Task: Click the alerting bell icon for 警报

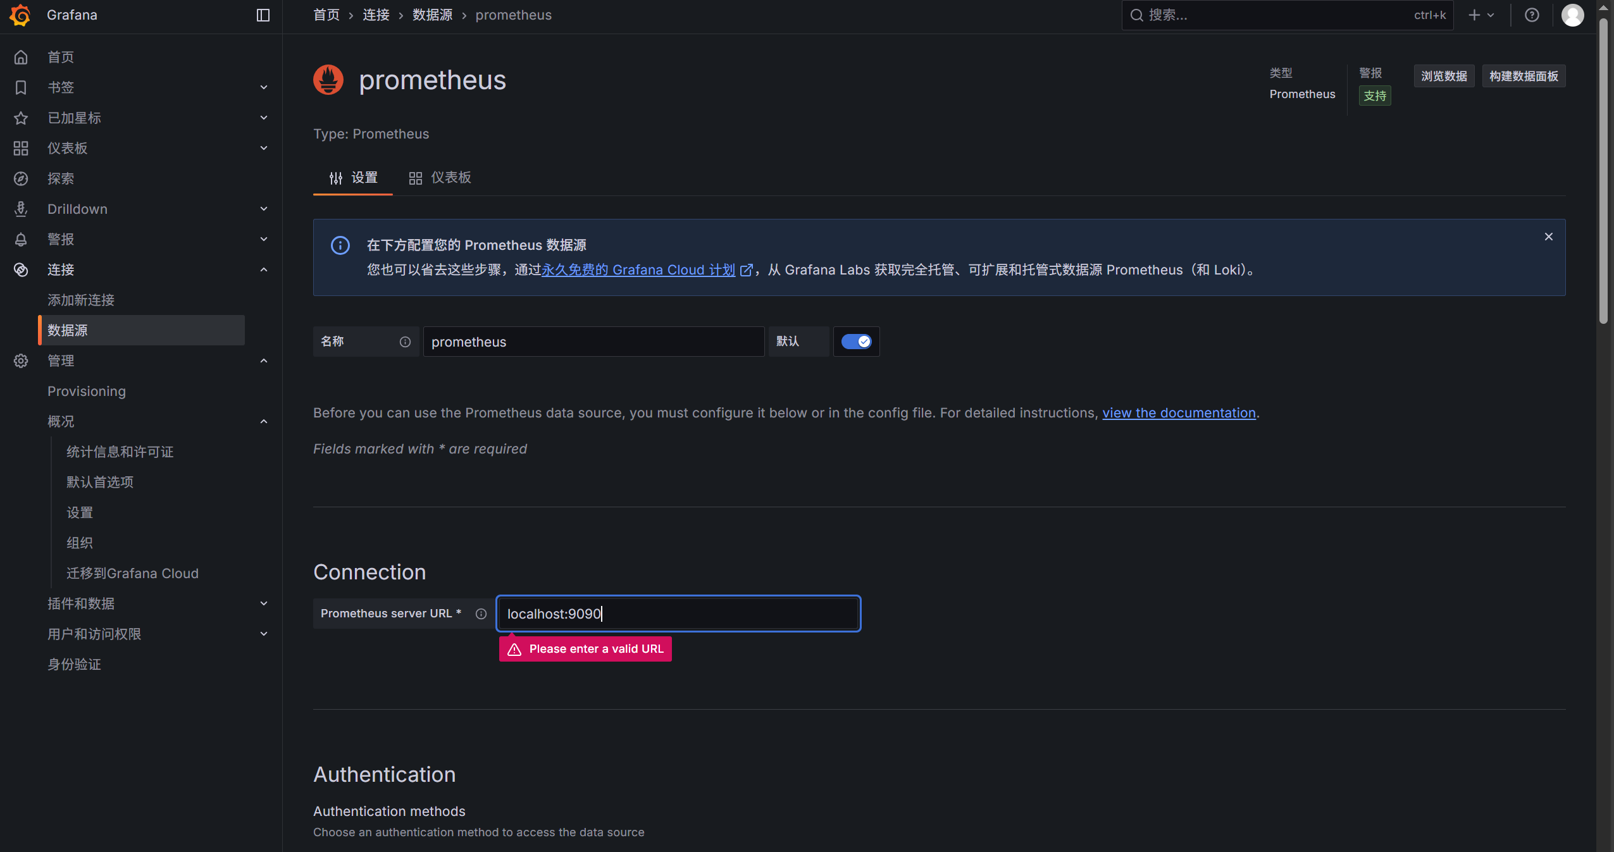Action: click(21, 239)
